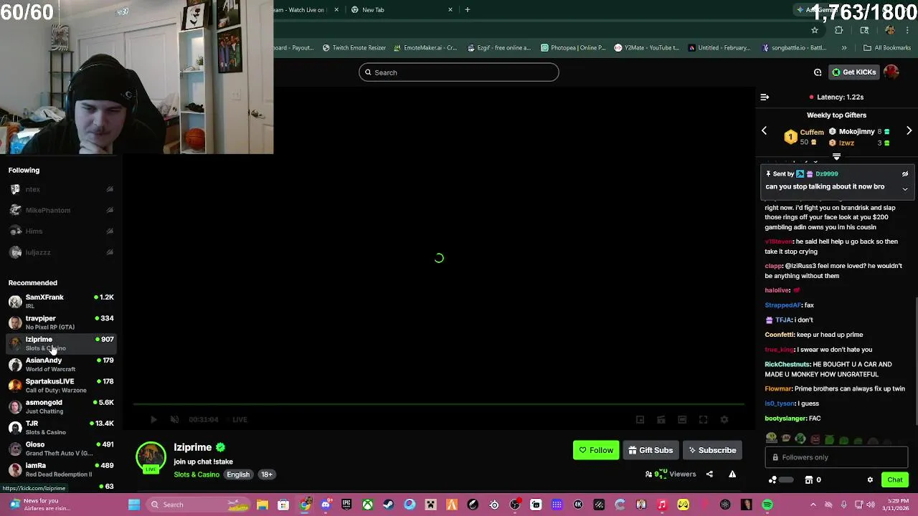Open a new browser tab with plus
Screen dimensions: 918x516
(468, 10)
